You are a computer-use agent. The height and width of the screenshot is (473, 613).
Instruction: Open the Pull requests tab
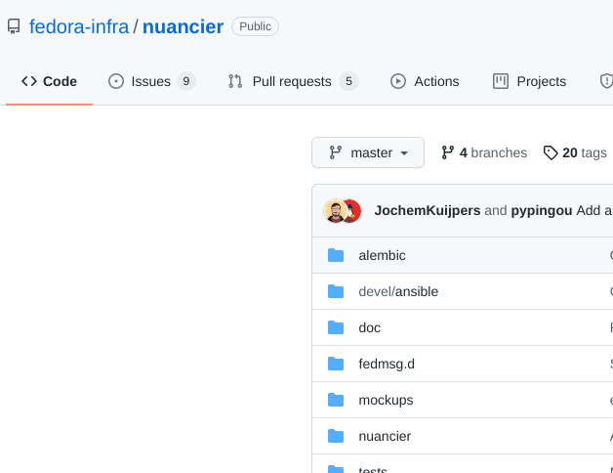[293, 81]
